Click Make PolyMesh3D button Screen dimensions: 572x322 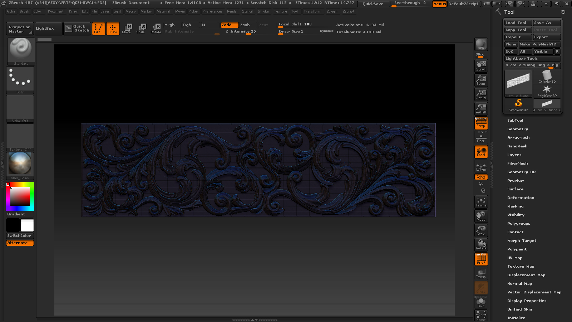pos(539,44)
